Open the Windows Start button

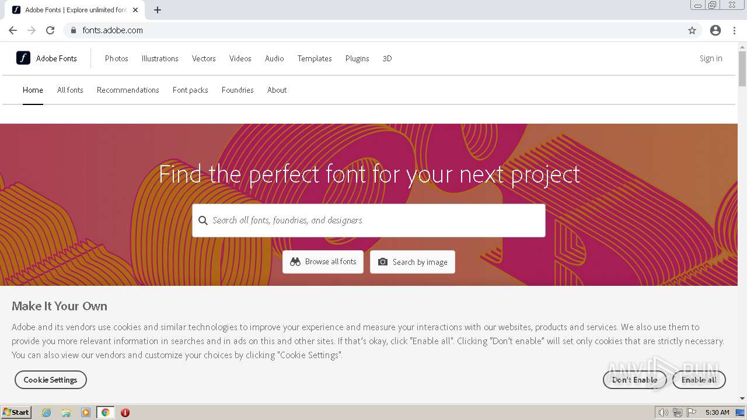[16, 412]
